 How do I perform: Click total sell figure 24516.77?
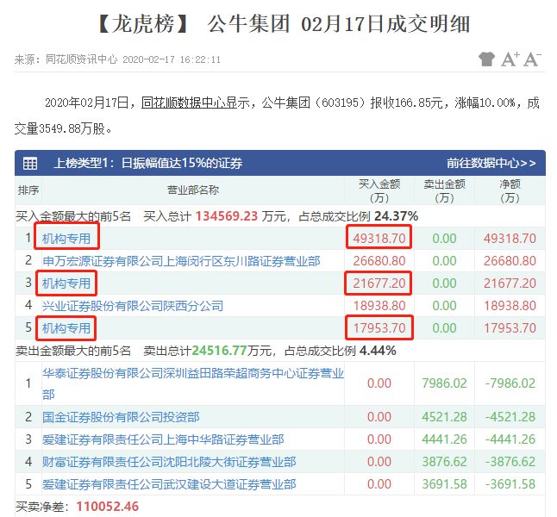219,351
